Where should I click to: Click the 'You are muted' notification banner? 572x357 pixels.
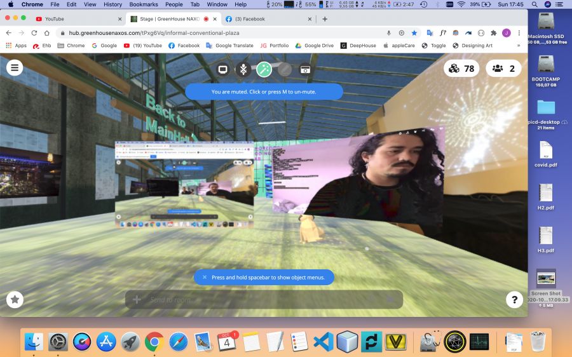pos(264,92)
